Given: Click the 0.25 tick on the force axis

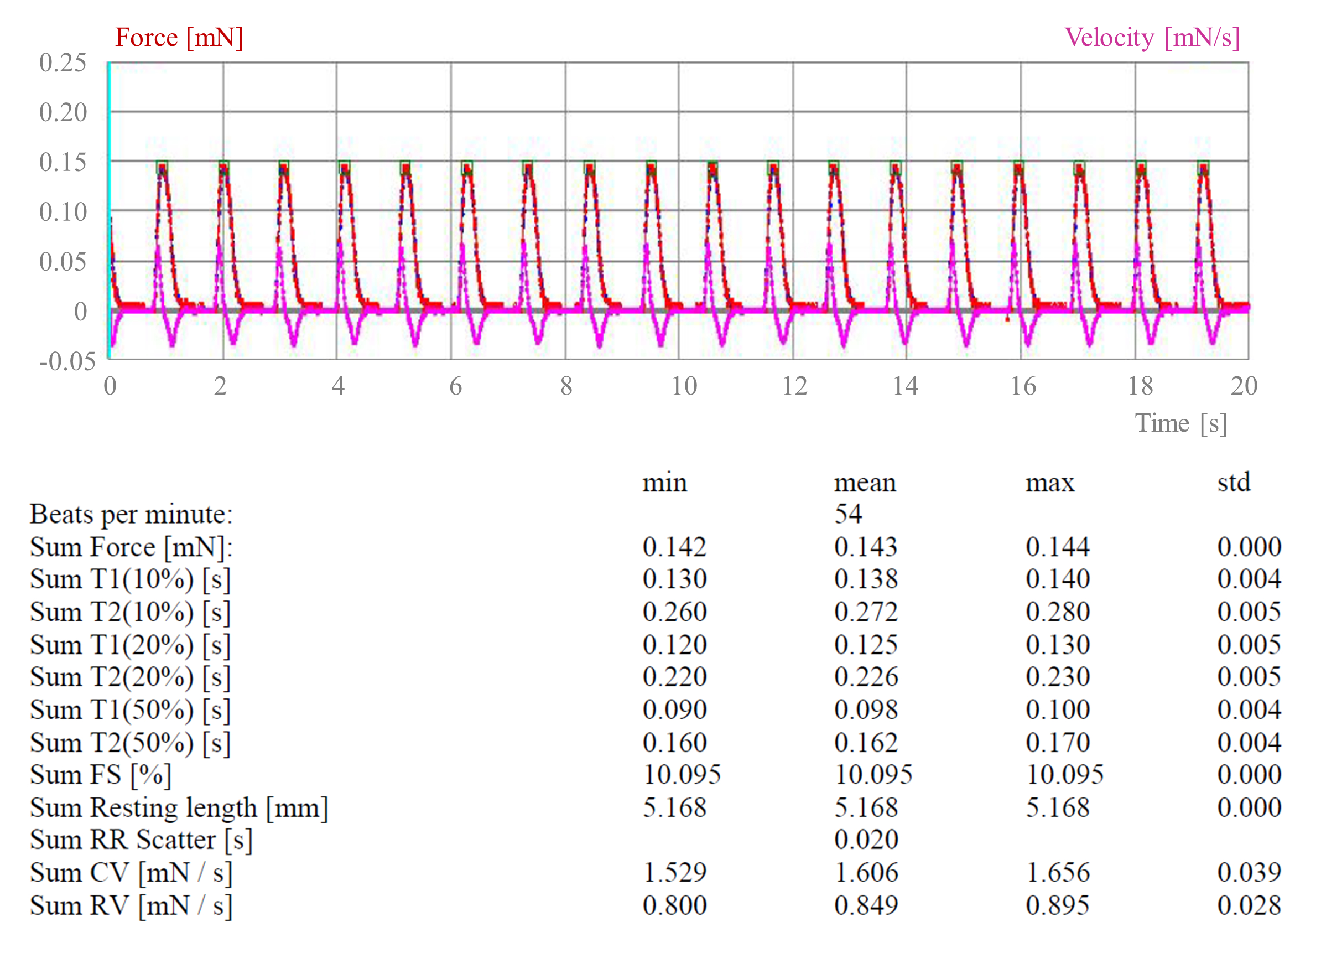Looking at the screenshot, I should point(63,63).
